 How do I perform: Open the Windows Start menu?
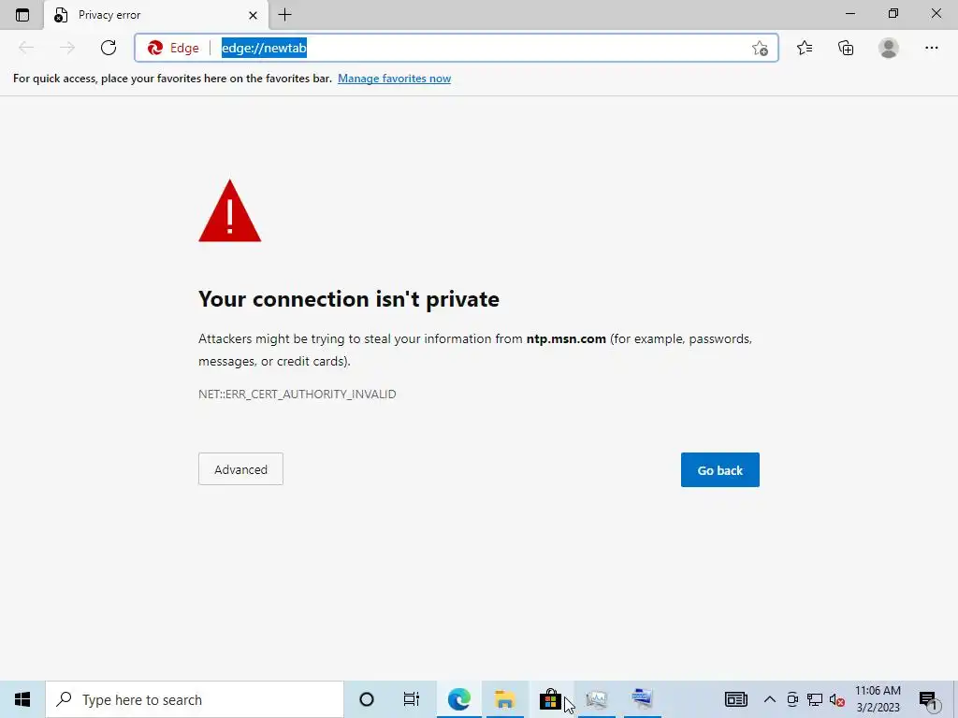pos(22,699)
